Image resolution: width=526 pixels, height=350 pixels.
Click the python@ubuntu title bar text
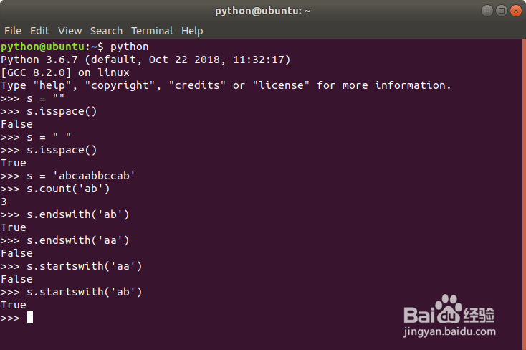pyautogui.click(x=263, y=11)
